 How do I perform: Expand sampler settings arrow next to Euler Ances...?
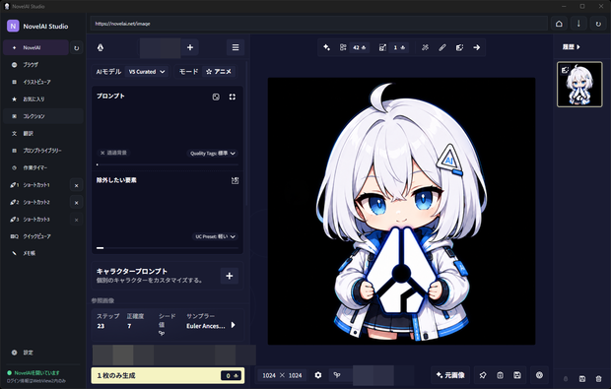(x=233, y=325)
